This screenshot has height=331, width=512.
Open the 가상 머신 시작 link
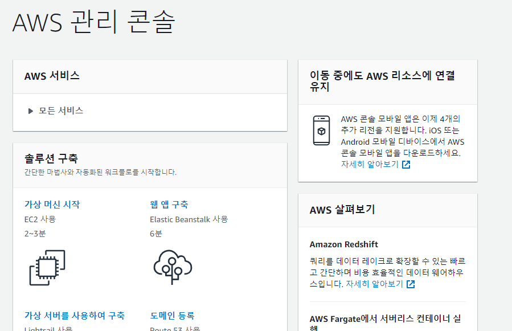point(52,205)
